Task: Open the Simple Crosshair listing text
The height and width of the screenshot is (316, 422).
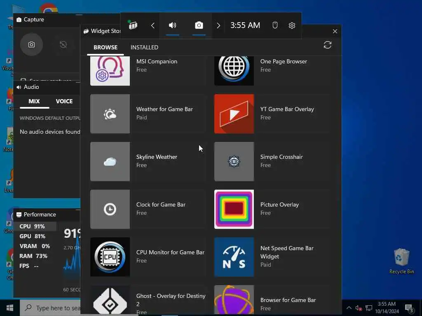Action: [x=281, y=157]
